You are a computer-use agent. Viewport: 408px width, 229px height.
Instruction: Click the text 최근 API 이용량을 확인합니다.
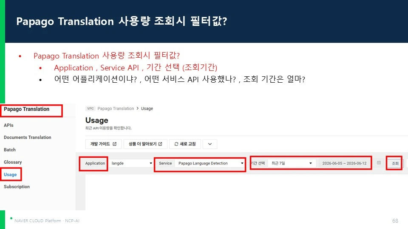[x=108, y=128]
